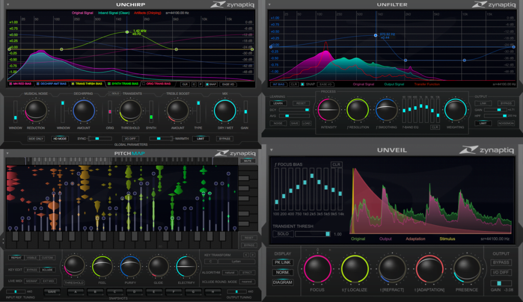Click the green 1.42 kHz curve node in UNCHIRP
523x302 pixels.
[x=127, y=32]
